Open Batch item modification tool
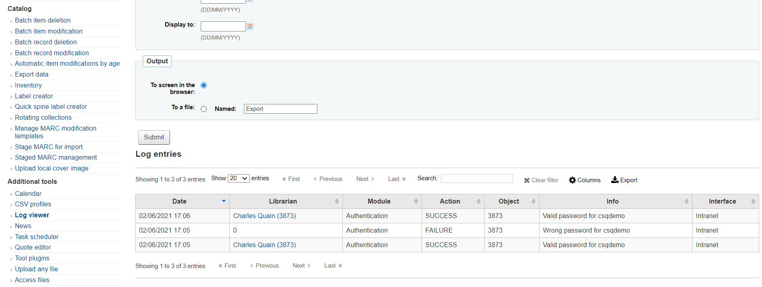This screenshot has width=762, height=287. pos(48,31)
